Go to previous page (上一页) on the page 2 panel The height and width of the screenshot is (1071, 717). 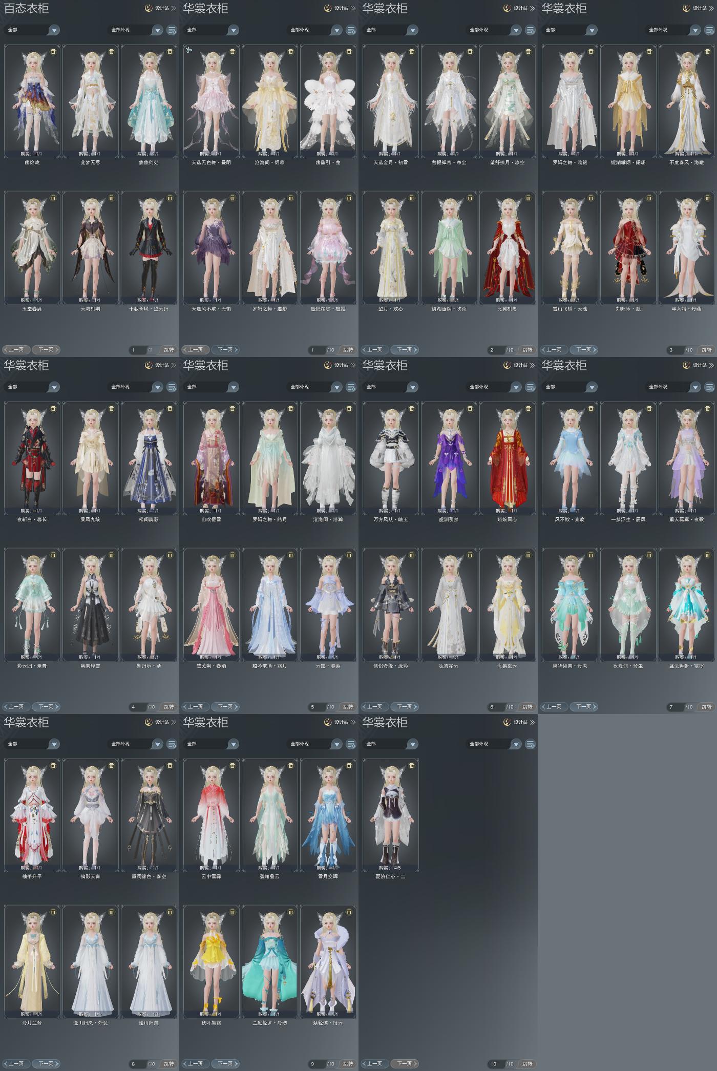point(375,350)
